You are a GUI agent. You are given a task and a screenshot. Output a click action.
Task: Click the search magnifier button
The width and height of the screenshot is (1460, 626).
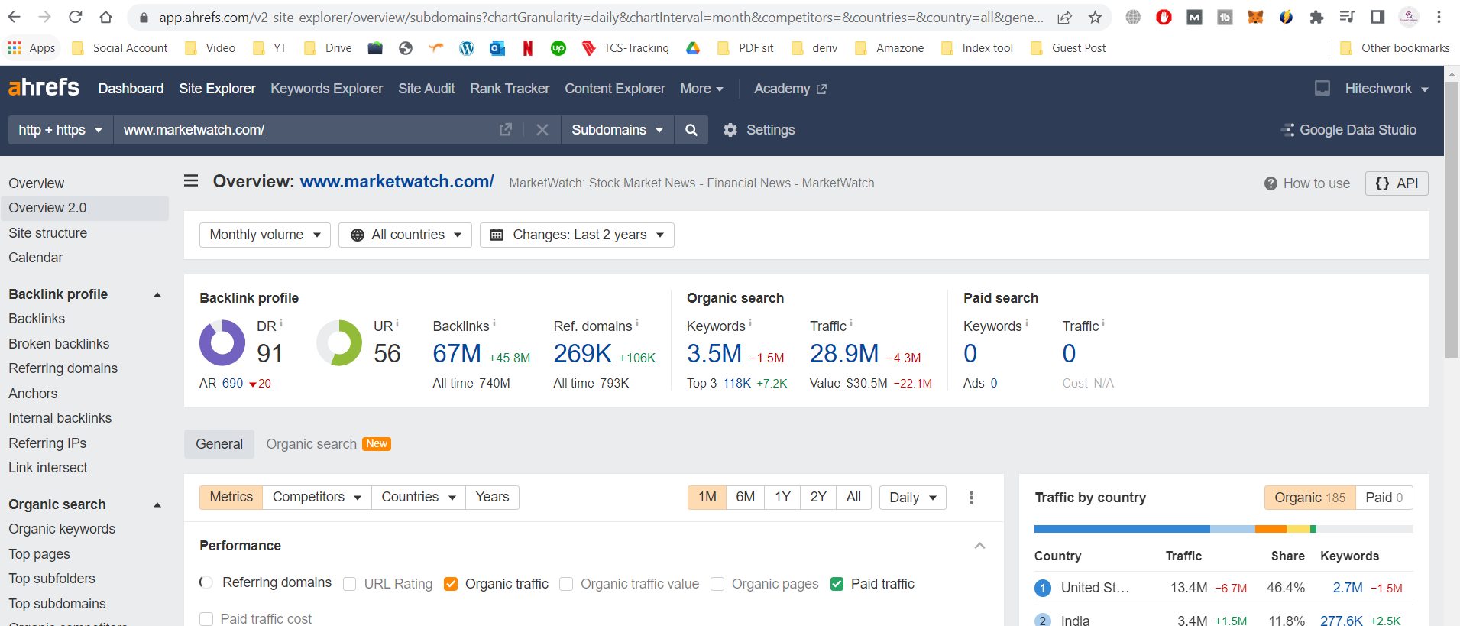coord(691,130)
